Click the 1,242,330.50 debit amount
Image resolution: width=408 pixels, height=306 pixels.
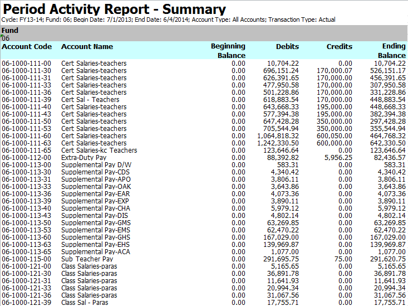[x=278, y=143]
